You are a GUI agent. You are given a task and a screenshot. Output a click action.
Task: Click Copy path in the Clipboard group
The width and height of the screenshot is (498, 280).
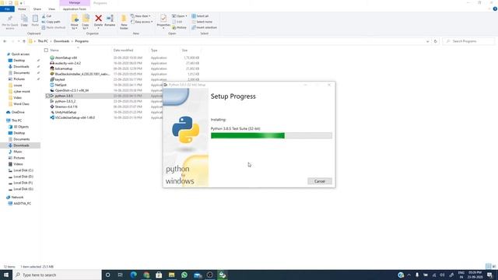pos(51,22)
